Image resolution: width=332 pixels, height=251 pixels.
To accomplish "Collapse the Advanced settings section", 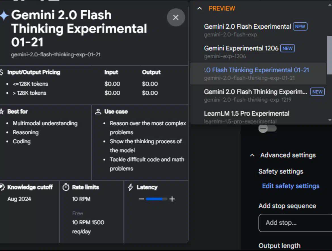I will [x=252, y=155].
